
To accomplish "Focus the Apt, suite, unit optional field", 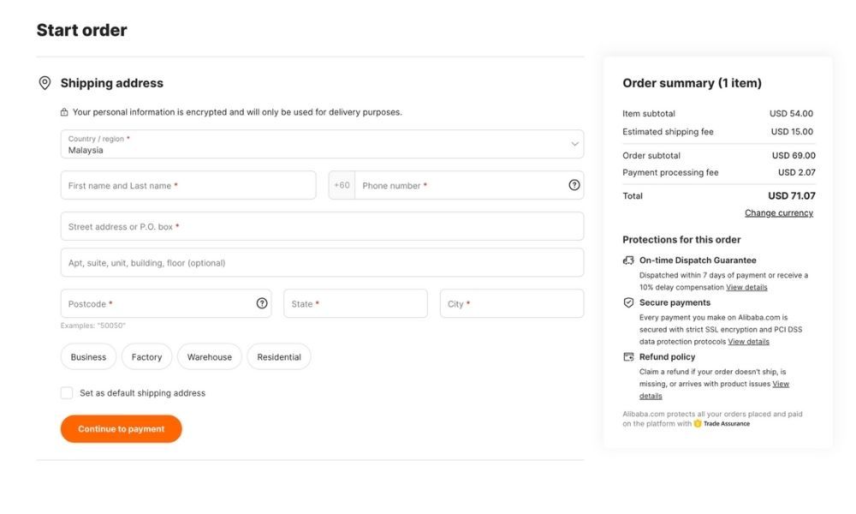I will click(x=322, y=263).
